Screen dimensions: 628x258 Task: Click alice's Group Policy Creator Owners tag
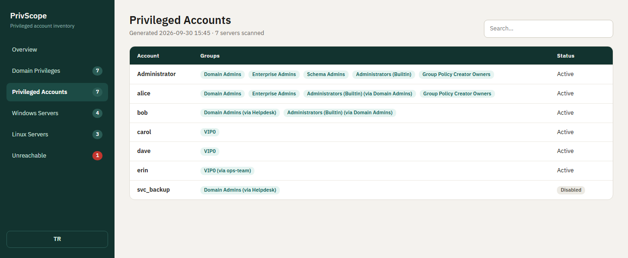tap(457, 94)
